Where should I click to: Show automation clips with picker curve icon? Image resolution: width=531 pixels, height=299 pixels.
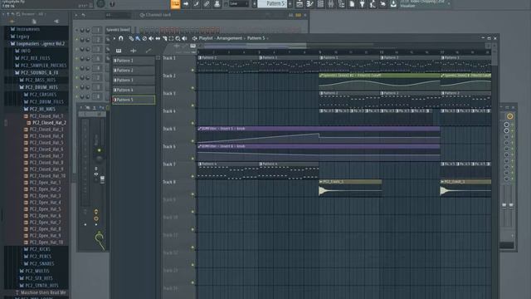149,51
